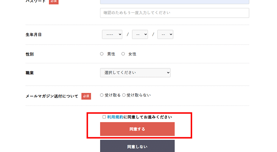Click the 必須 badge beside password label
Screen dimensions: 277x152
(54, 1)
